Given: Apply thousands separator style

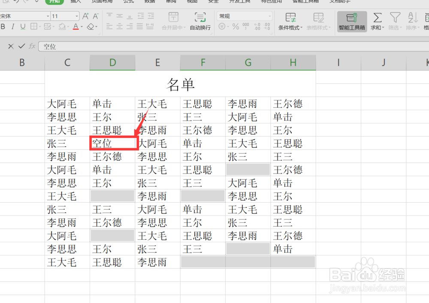Looking at the screenshot, I should pos(246,27).
